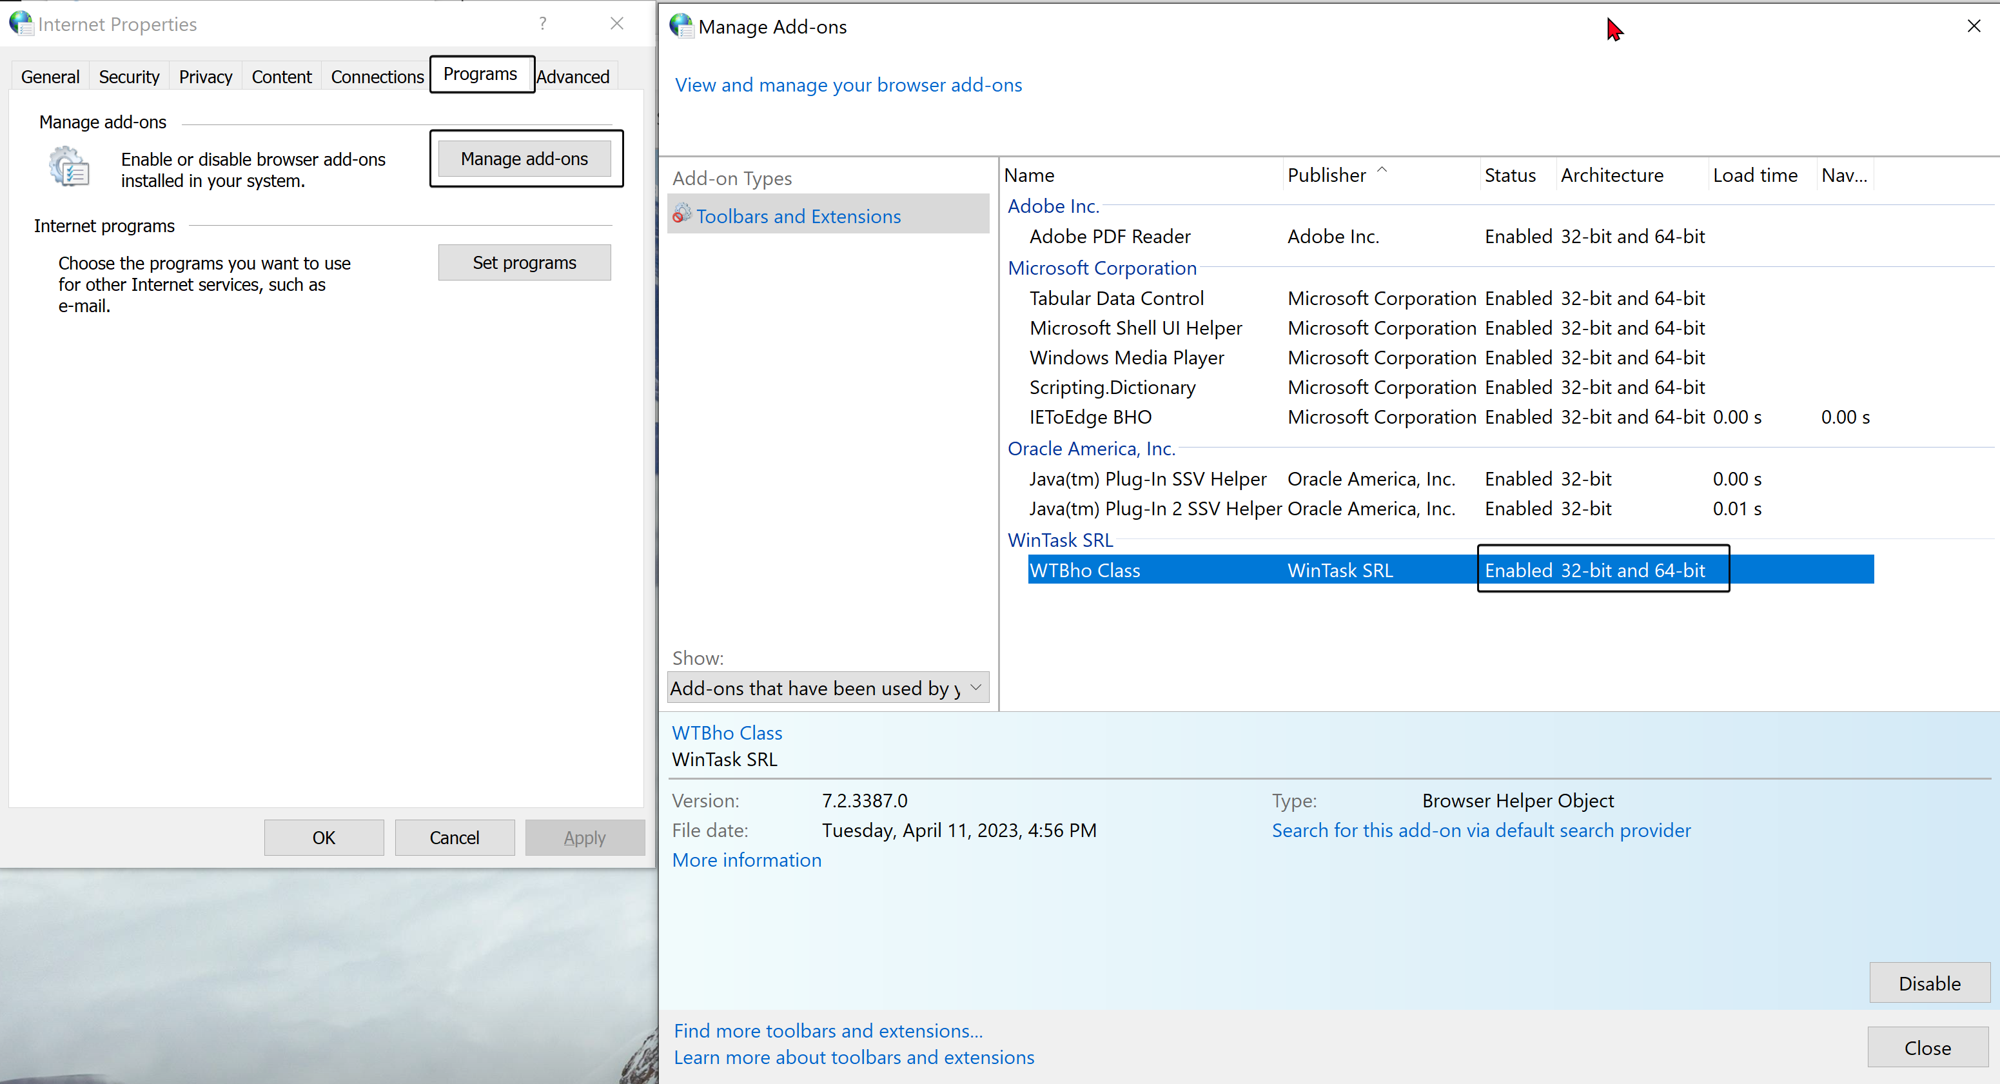The height and width of the screenshot is (1084, 2000).
Task: Collapse the Oracle America, Inc. group header
Action: (1091, 449)
